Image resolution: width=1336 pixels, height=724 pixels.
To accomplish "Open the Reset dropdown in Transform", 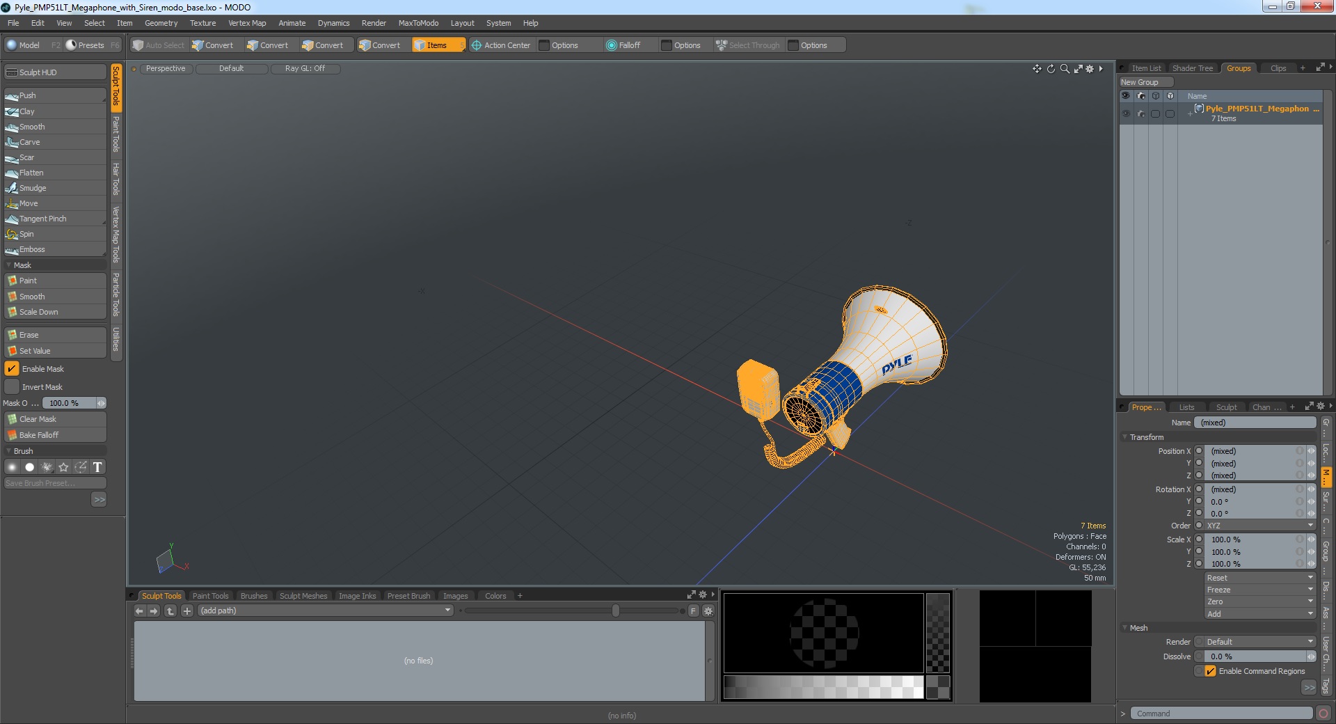I will 1259,578.
